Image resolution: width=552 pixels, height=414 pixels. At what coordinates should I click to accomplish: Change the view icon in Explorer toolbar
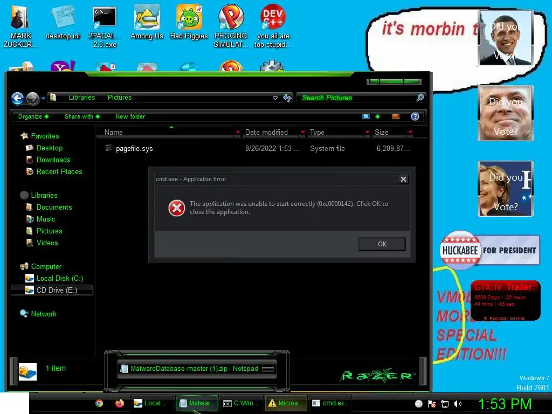366,116
